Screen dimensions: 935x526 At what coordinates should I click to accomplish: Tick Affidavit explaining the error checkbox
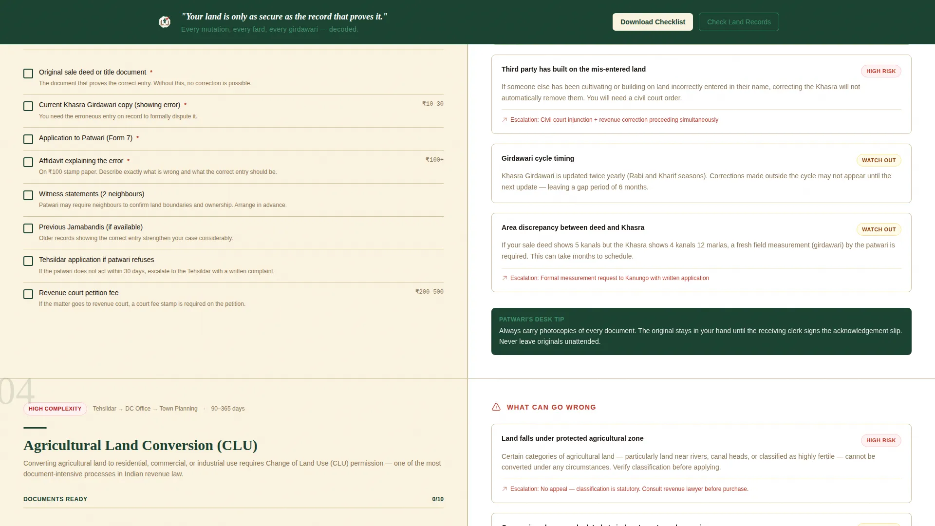(x=28, y=162)
